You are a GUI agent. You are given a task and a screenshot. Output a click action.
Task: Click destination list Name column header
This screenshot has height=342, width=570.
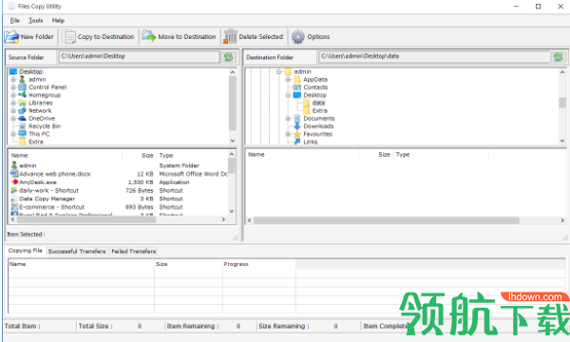coord(302,155)
